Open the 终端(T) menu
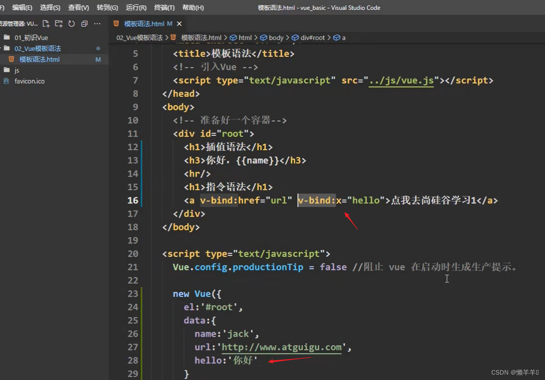 pos(164,7)
